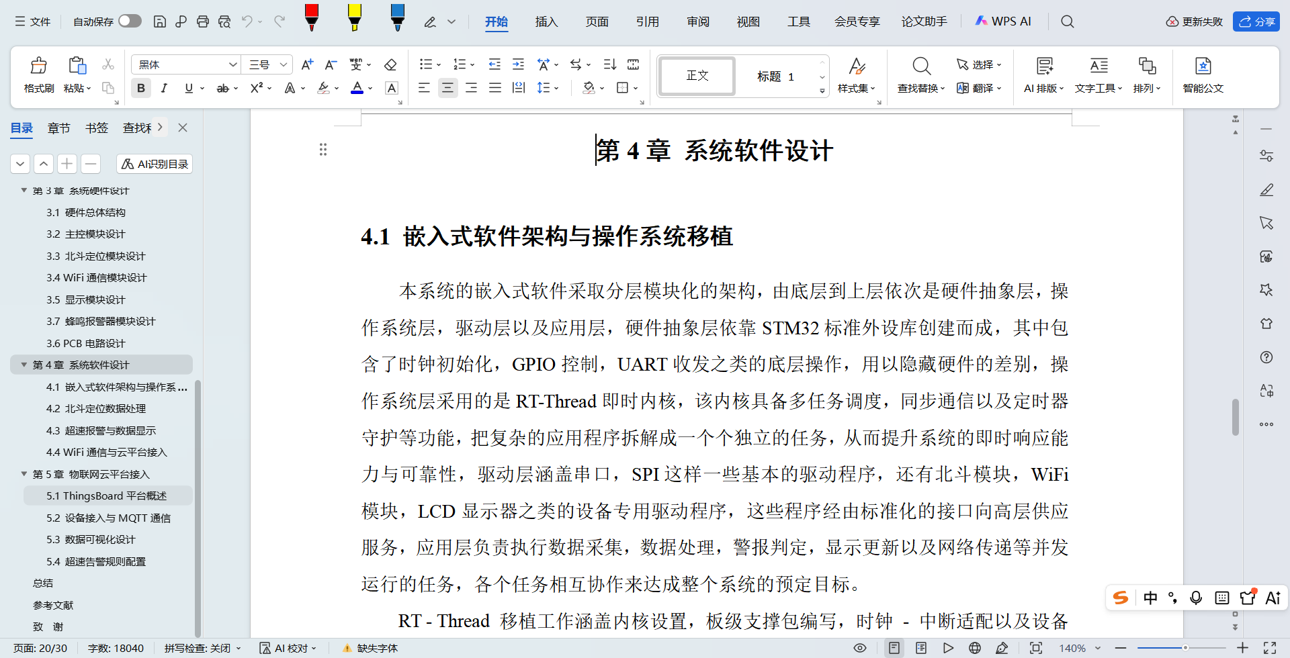Open the font color (blue A) swatch

[x=357, y=88]
